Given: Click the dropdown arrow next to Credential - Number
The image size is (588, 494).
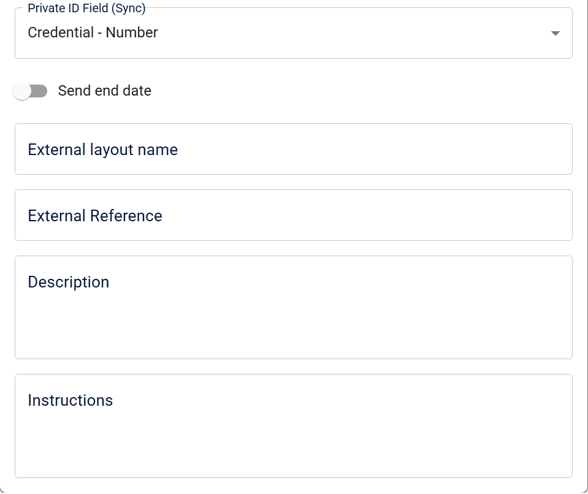Looking at the screenshot, I should pyautogui.click(x=555, y=34).
